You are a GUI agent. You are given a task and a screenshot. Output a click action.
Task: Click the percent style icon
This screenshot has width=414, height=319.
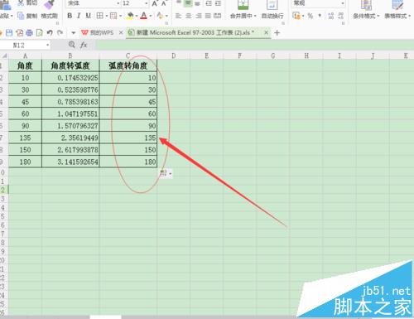(x=310, y=16)
